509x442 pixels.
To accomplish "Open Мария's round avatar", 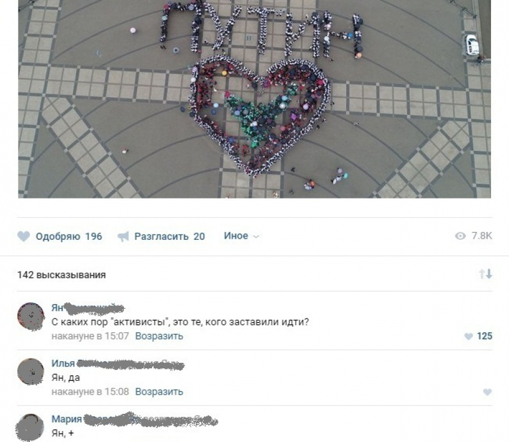I will point(30,428).
